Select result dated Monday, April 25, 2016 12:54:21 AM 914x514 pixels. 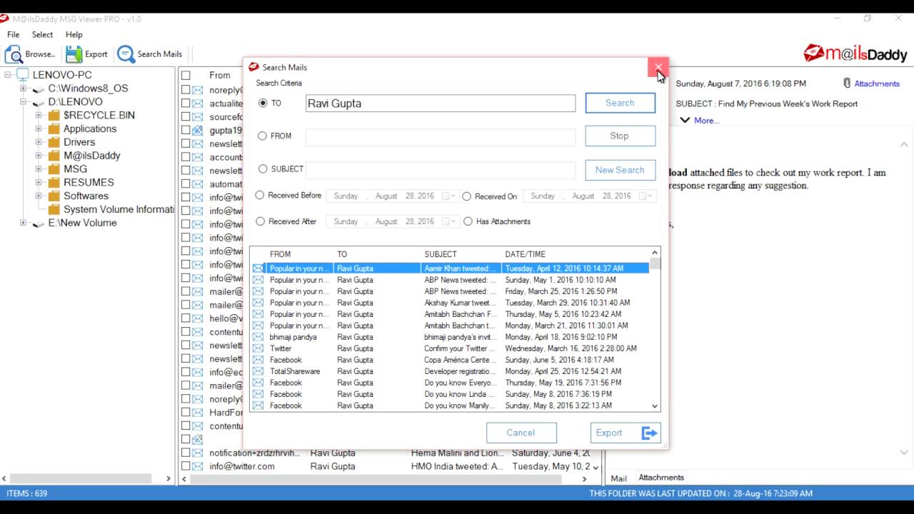pos(450,371)
